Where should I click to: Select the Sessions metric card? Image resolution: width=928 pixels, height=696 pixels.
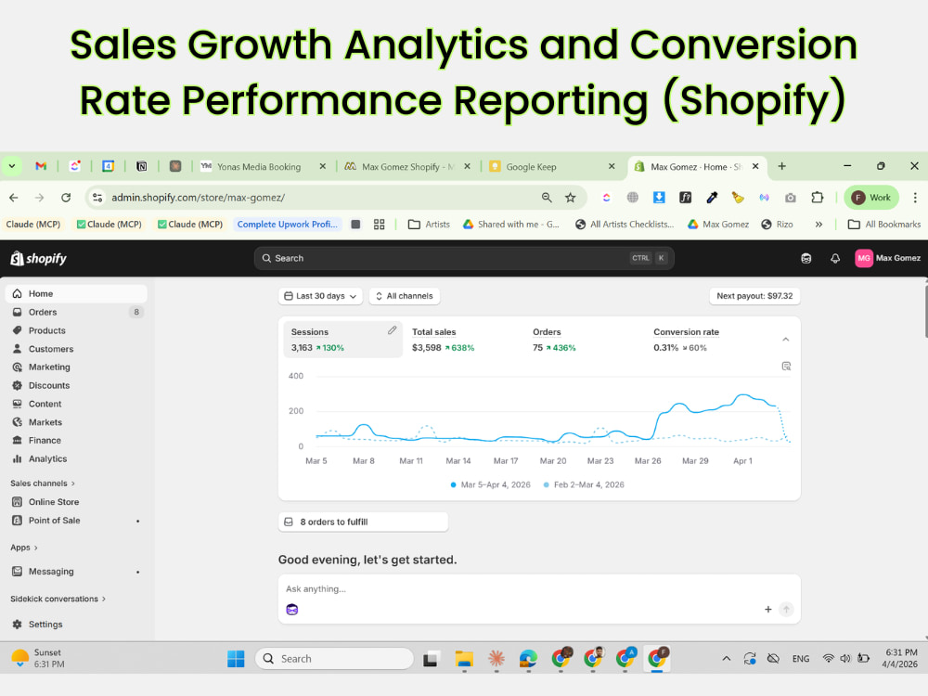(342, 339)
